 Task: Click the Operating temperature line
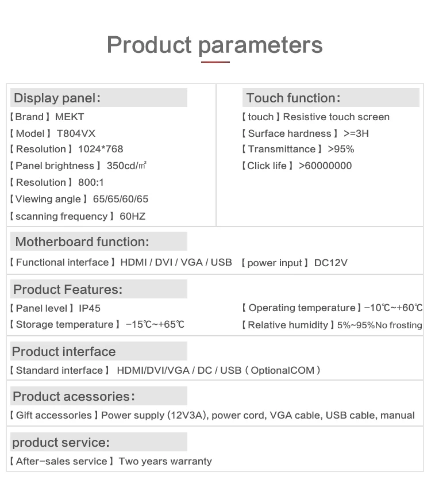[x=332, y=308]
